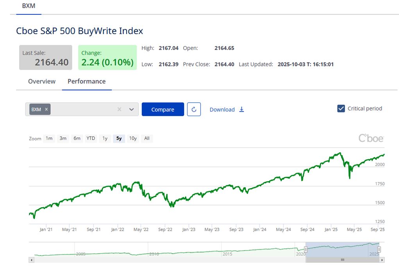The image size is (399, 266).
Task: Click the navigator scrollbar right arrow
Action: tap(382, 260)
